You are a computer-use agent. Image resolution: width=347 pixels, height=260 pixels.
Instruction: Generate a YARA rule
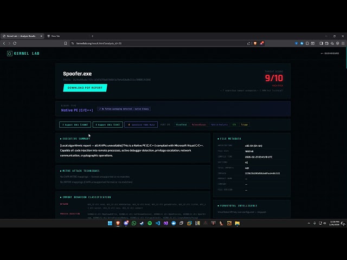click(x=141, y=125)
